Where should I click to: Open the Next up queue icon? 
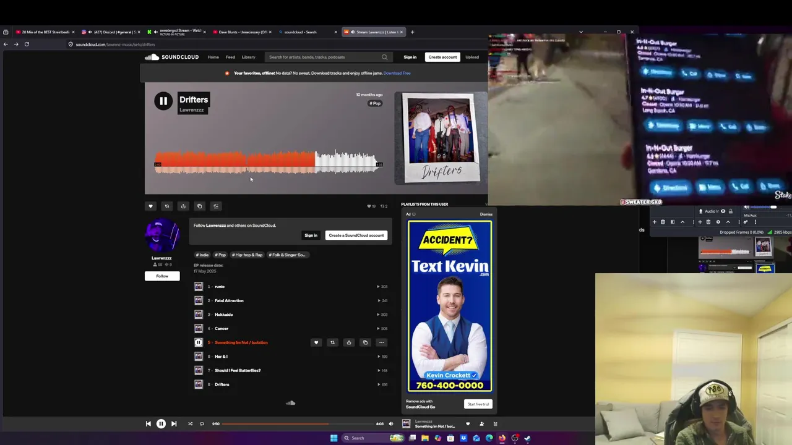click(x=495, y=424)
